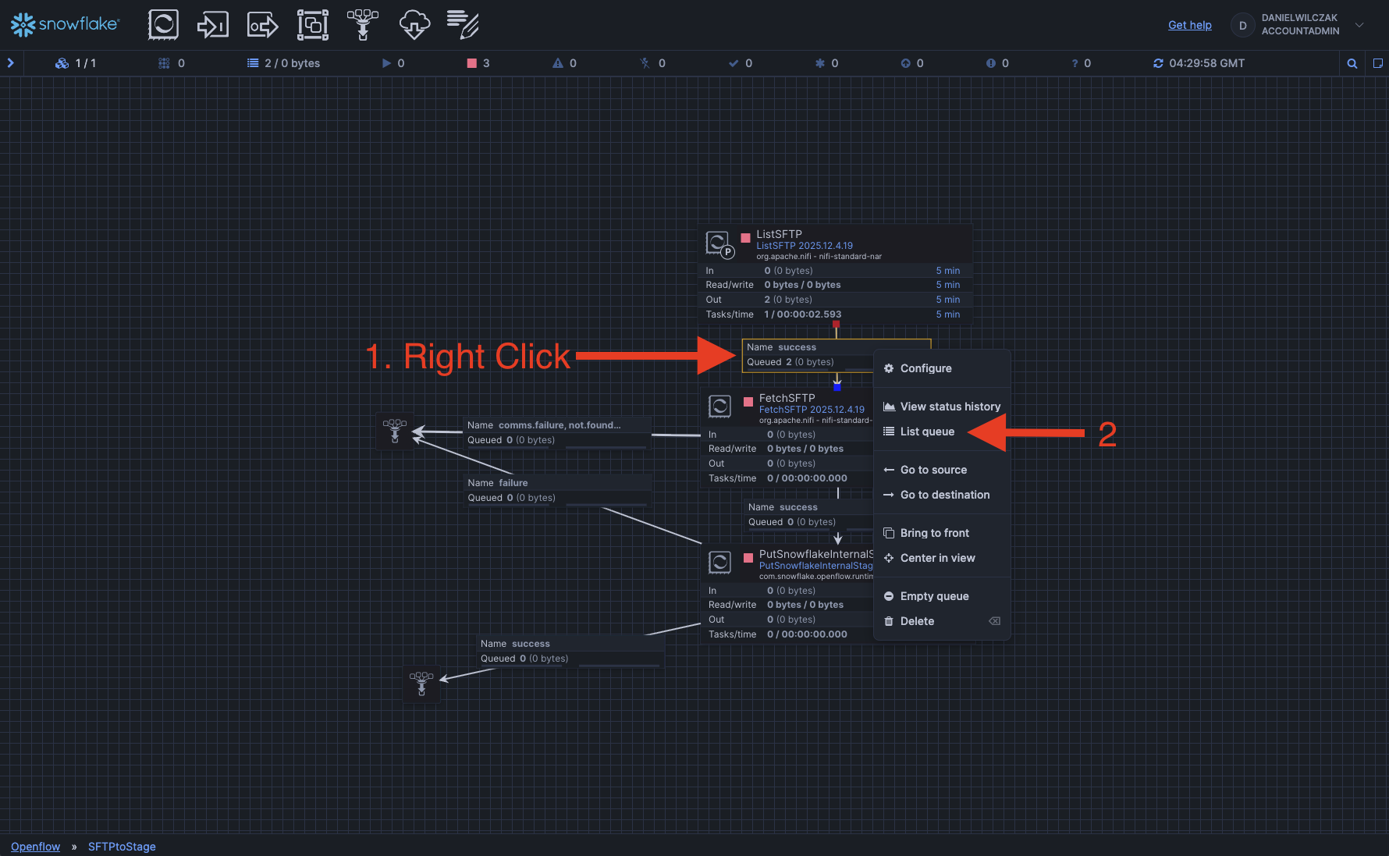Expand the left panel chevron
This screenshot has width=1389, height=856.
pyautogui.click(x=11, y=63)
